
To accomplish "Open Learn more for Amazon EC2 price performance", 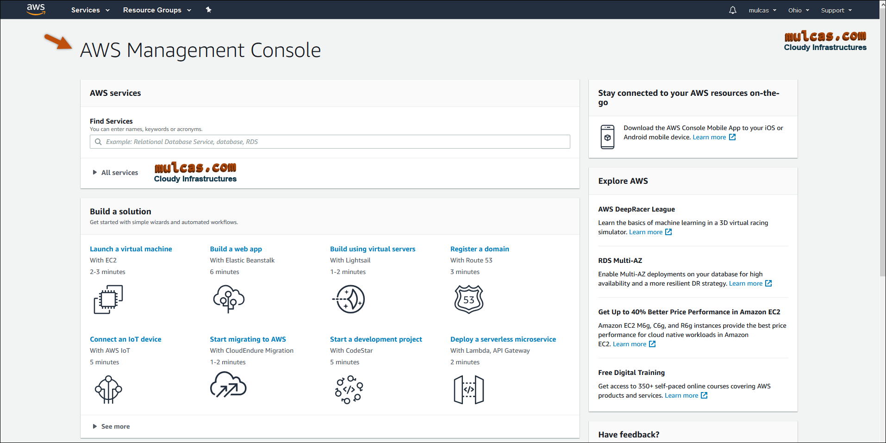I will pos(630,344).
